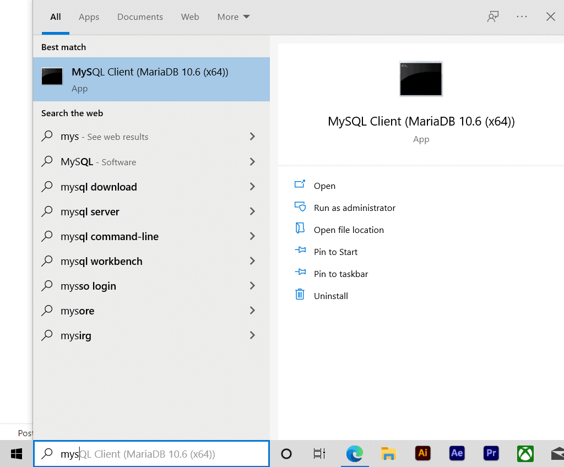Expand the More filter dropdown
Screen dimensions: 564x467
click(x=234, y=17)
